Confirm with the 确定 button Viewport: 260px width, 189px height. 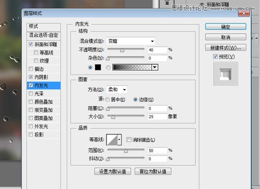[x=225, y=26]
